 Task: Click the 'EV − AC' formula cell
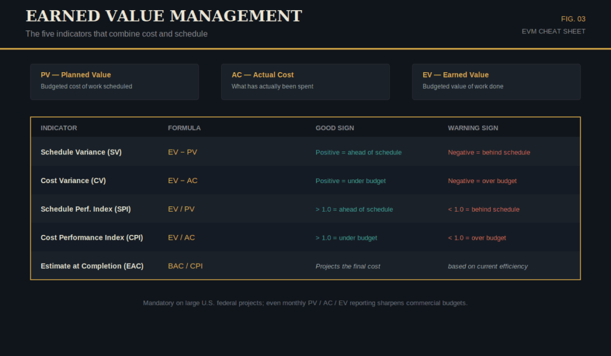click(x=183, y=181)
